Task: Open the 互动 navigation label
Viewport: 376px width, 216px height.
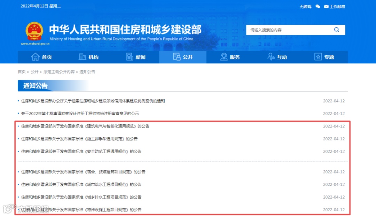Action: point(282,57)
